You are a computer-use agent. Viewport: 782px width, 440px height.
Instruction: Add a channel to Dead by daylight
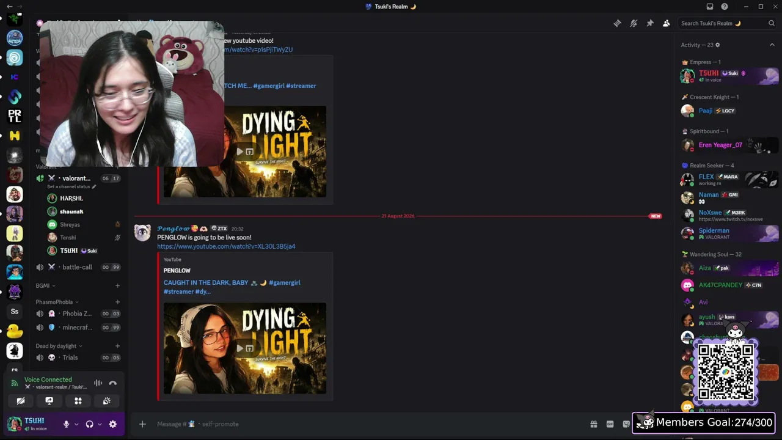pyautogui.click(x=118, y=346)
